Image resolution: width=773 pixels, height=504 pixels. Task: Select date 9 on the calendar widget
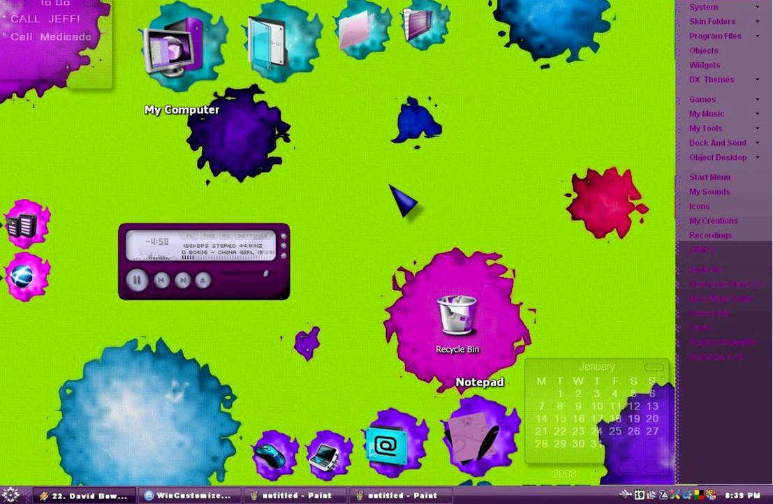click(578, 406)
